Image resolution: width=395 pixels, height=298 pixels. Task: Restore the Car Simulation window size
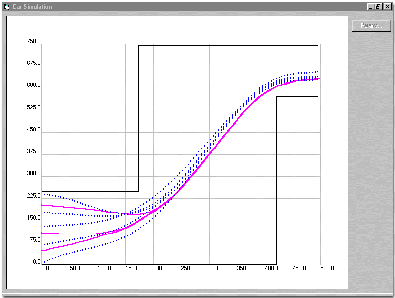(379, 7)
